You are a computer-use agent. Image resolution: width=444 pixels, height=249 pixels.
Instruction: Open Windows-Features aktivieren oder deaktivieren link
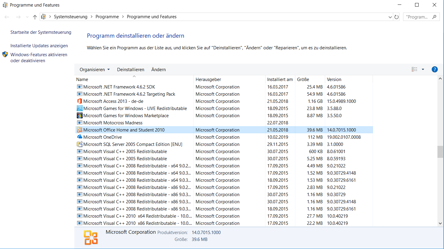(x=39, y=58)
